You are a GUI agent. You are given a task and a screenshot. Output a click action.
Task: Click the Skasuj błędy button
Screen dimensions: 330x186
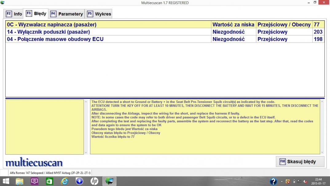tap(300, 162)
